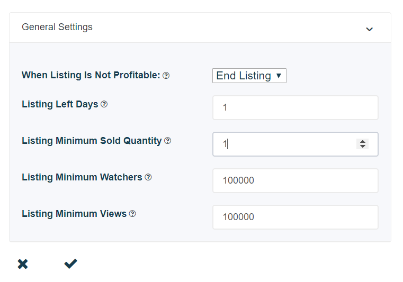Focus the Listing Minimum Sold Quantity field
The height and width of the screenshot is (282, 403).
coord(295,144)
